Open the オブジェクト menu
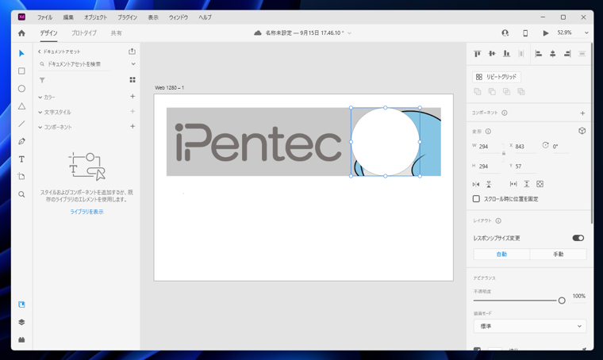Viewport: 603px width, 360px height. pyautogui.click(x=95, y=17)
